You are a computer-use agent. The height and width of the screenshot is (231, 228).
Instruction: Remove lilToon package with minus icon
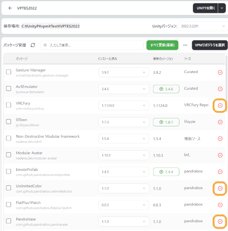point(220,122)
